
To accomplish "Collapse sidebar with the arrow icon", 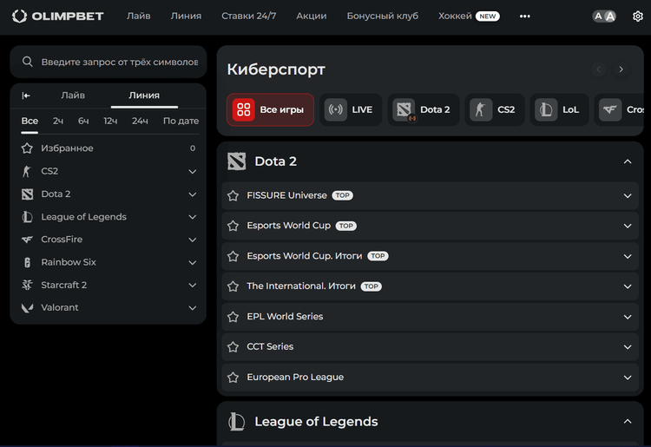I will click(x=26, y=95).
